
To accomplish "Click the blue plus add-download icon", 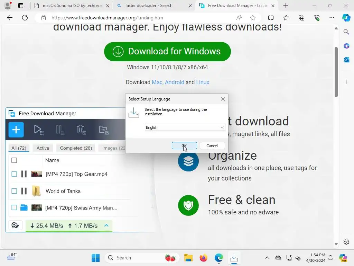I will [16, 130].
